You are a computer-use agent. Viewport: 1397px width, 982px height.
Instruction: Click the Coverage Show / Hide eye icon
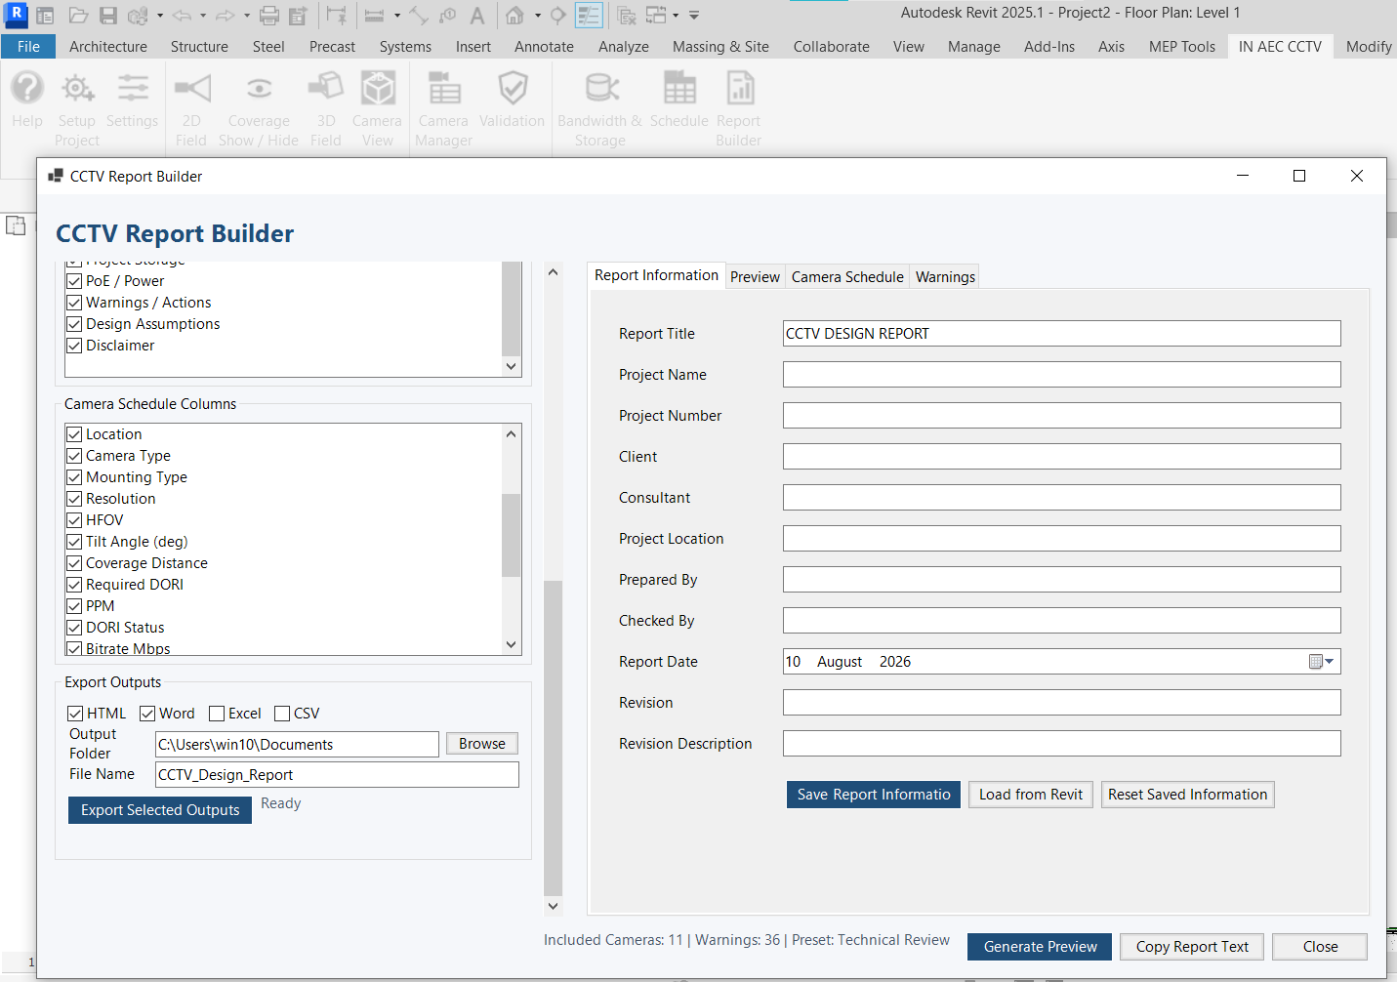tap(259, 89)
